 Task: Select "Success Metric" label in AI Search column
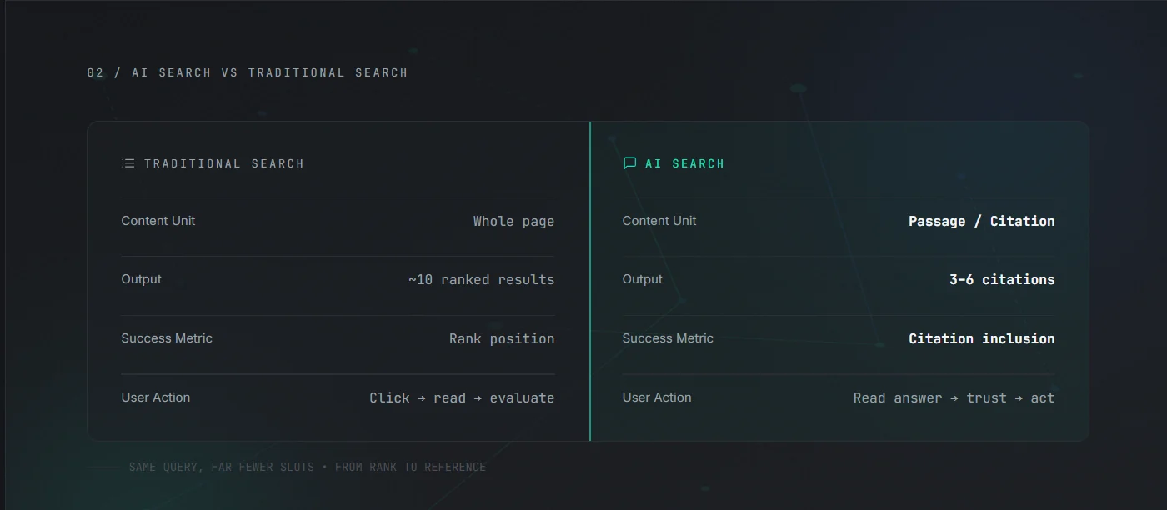click(x=668, y=338)
